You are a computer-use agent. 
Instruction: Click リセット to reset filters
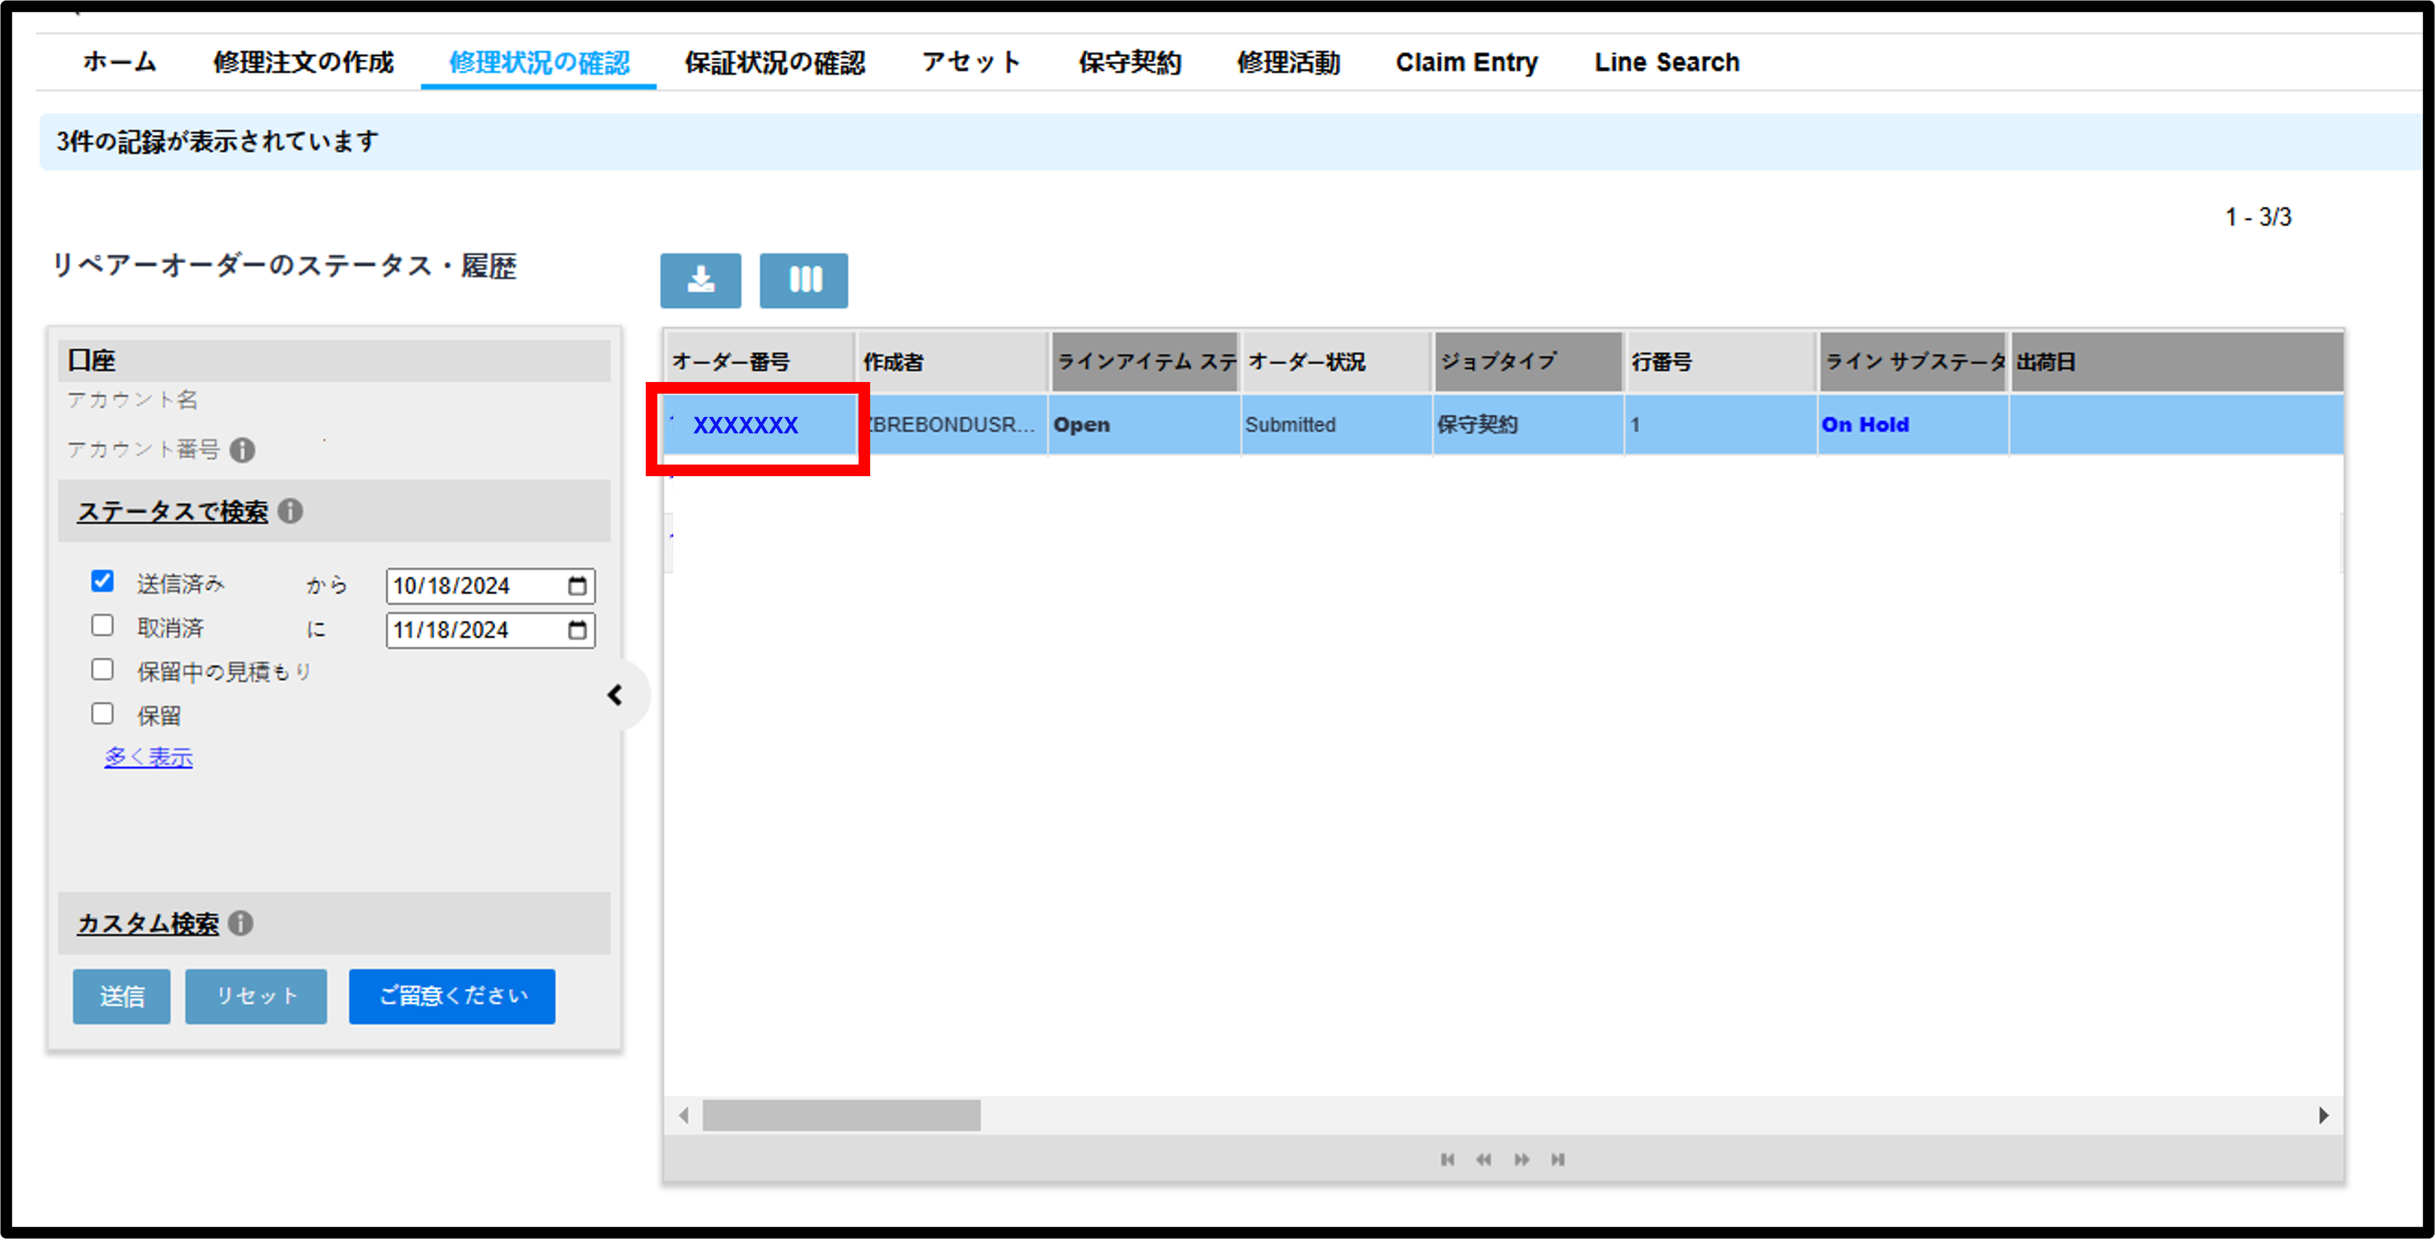pos(257,996)
